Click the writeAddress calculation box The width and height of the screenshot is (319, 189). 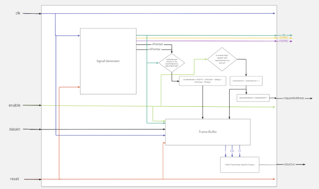(x=202, y=81)
